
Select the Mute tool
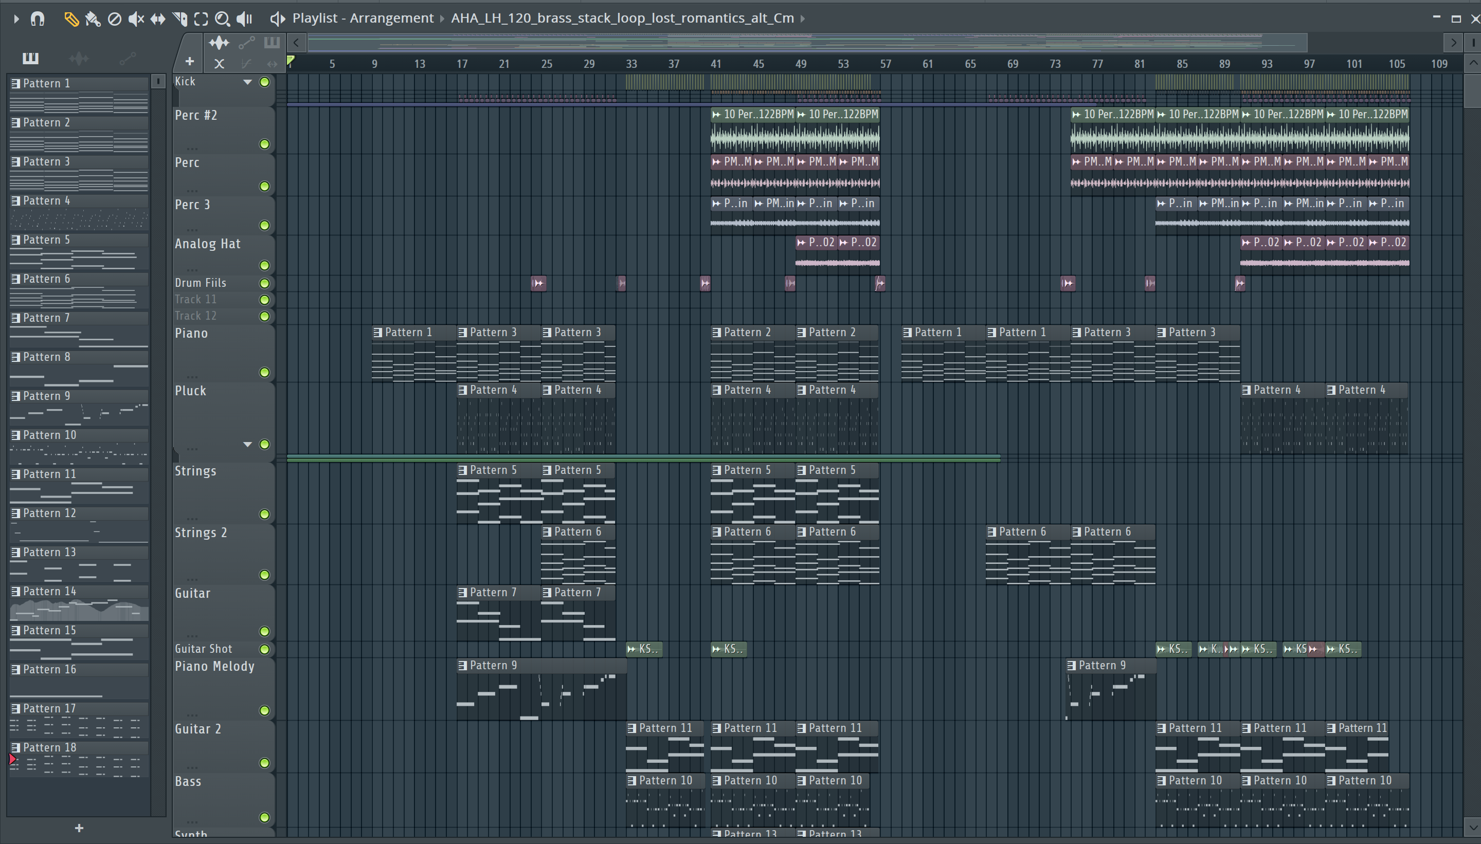136,19
